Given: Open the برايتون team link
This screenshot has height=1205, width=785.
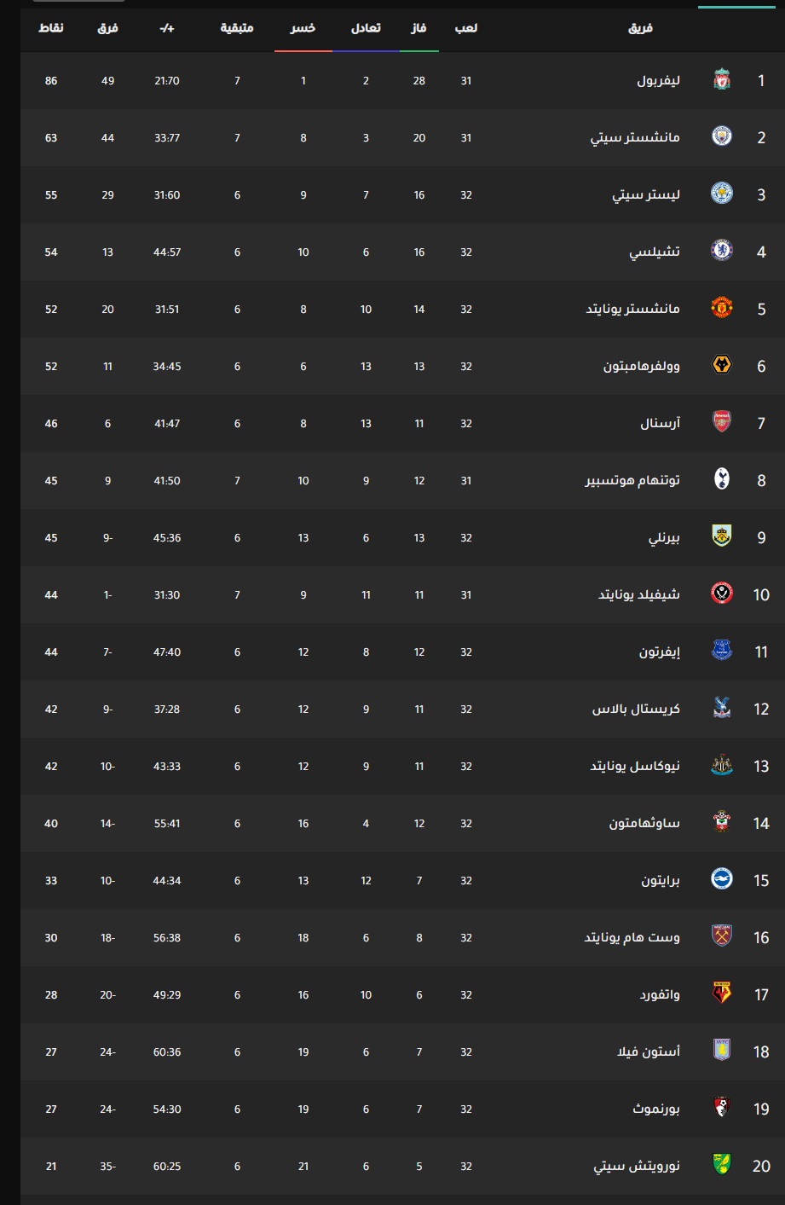Looking at the screenshot, I should [661, 881].
